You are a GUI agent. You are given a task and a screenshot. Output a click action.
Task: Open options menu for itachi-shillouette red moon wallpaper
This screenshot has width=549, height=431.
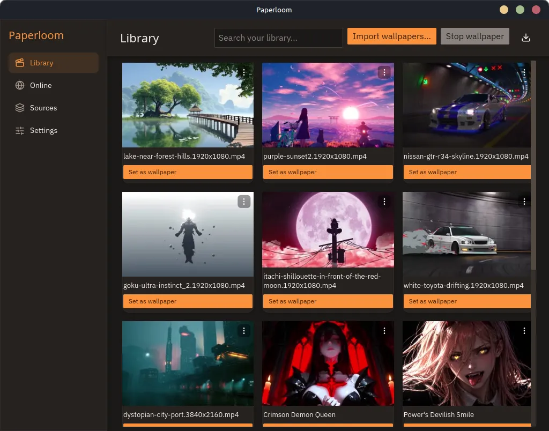[x=384, y=202]
